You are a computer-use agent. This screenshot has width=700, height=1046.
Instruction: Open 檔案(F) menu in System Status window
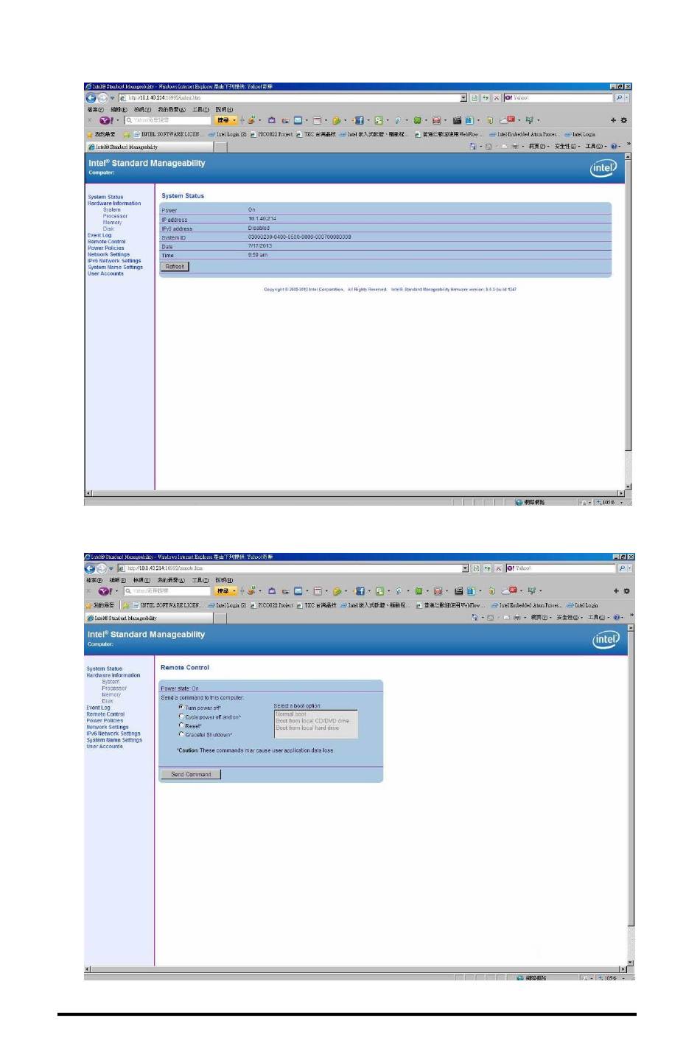(x=94, y=109)
